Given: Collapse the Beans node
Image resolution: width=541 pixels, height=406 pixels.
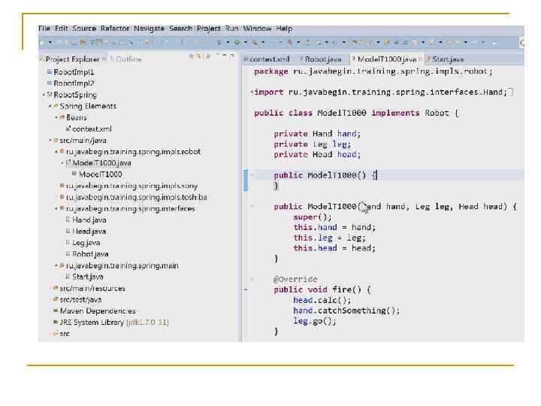Looking at the screenshot, I should click(56, 117).
